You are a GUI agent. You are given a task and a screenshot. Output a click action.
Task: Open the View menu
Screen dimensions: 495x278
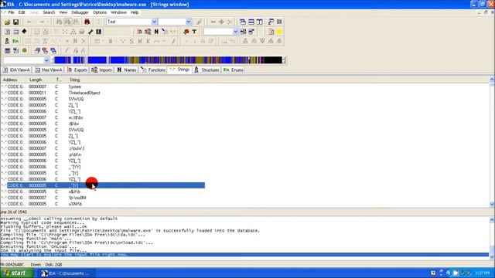(63, 12)
